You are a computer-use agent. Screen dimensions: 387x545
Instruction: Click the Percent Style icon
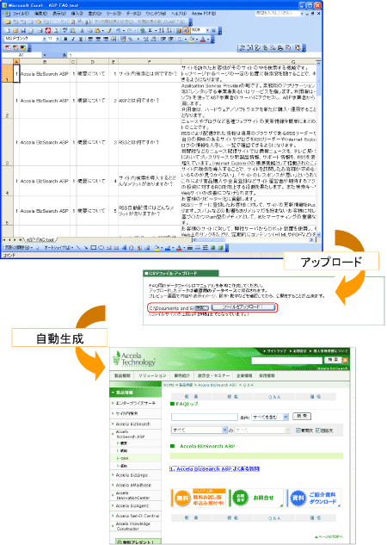point(131,39)
